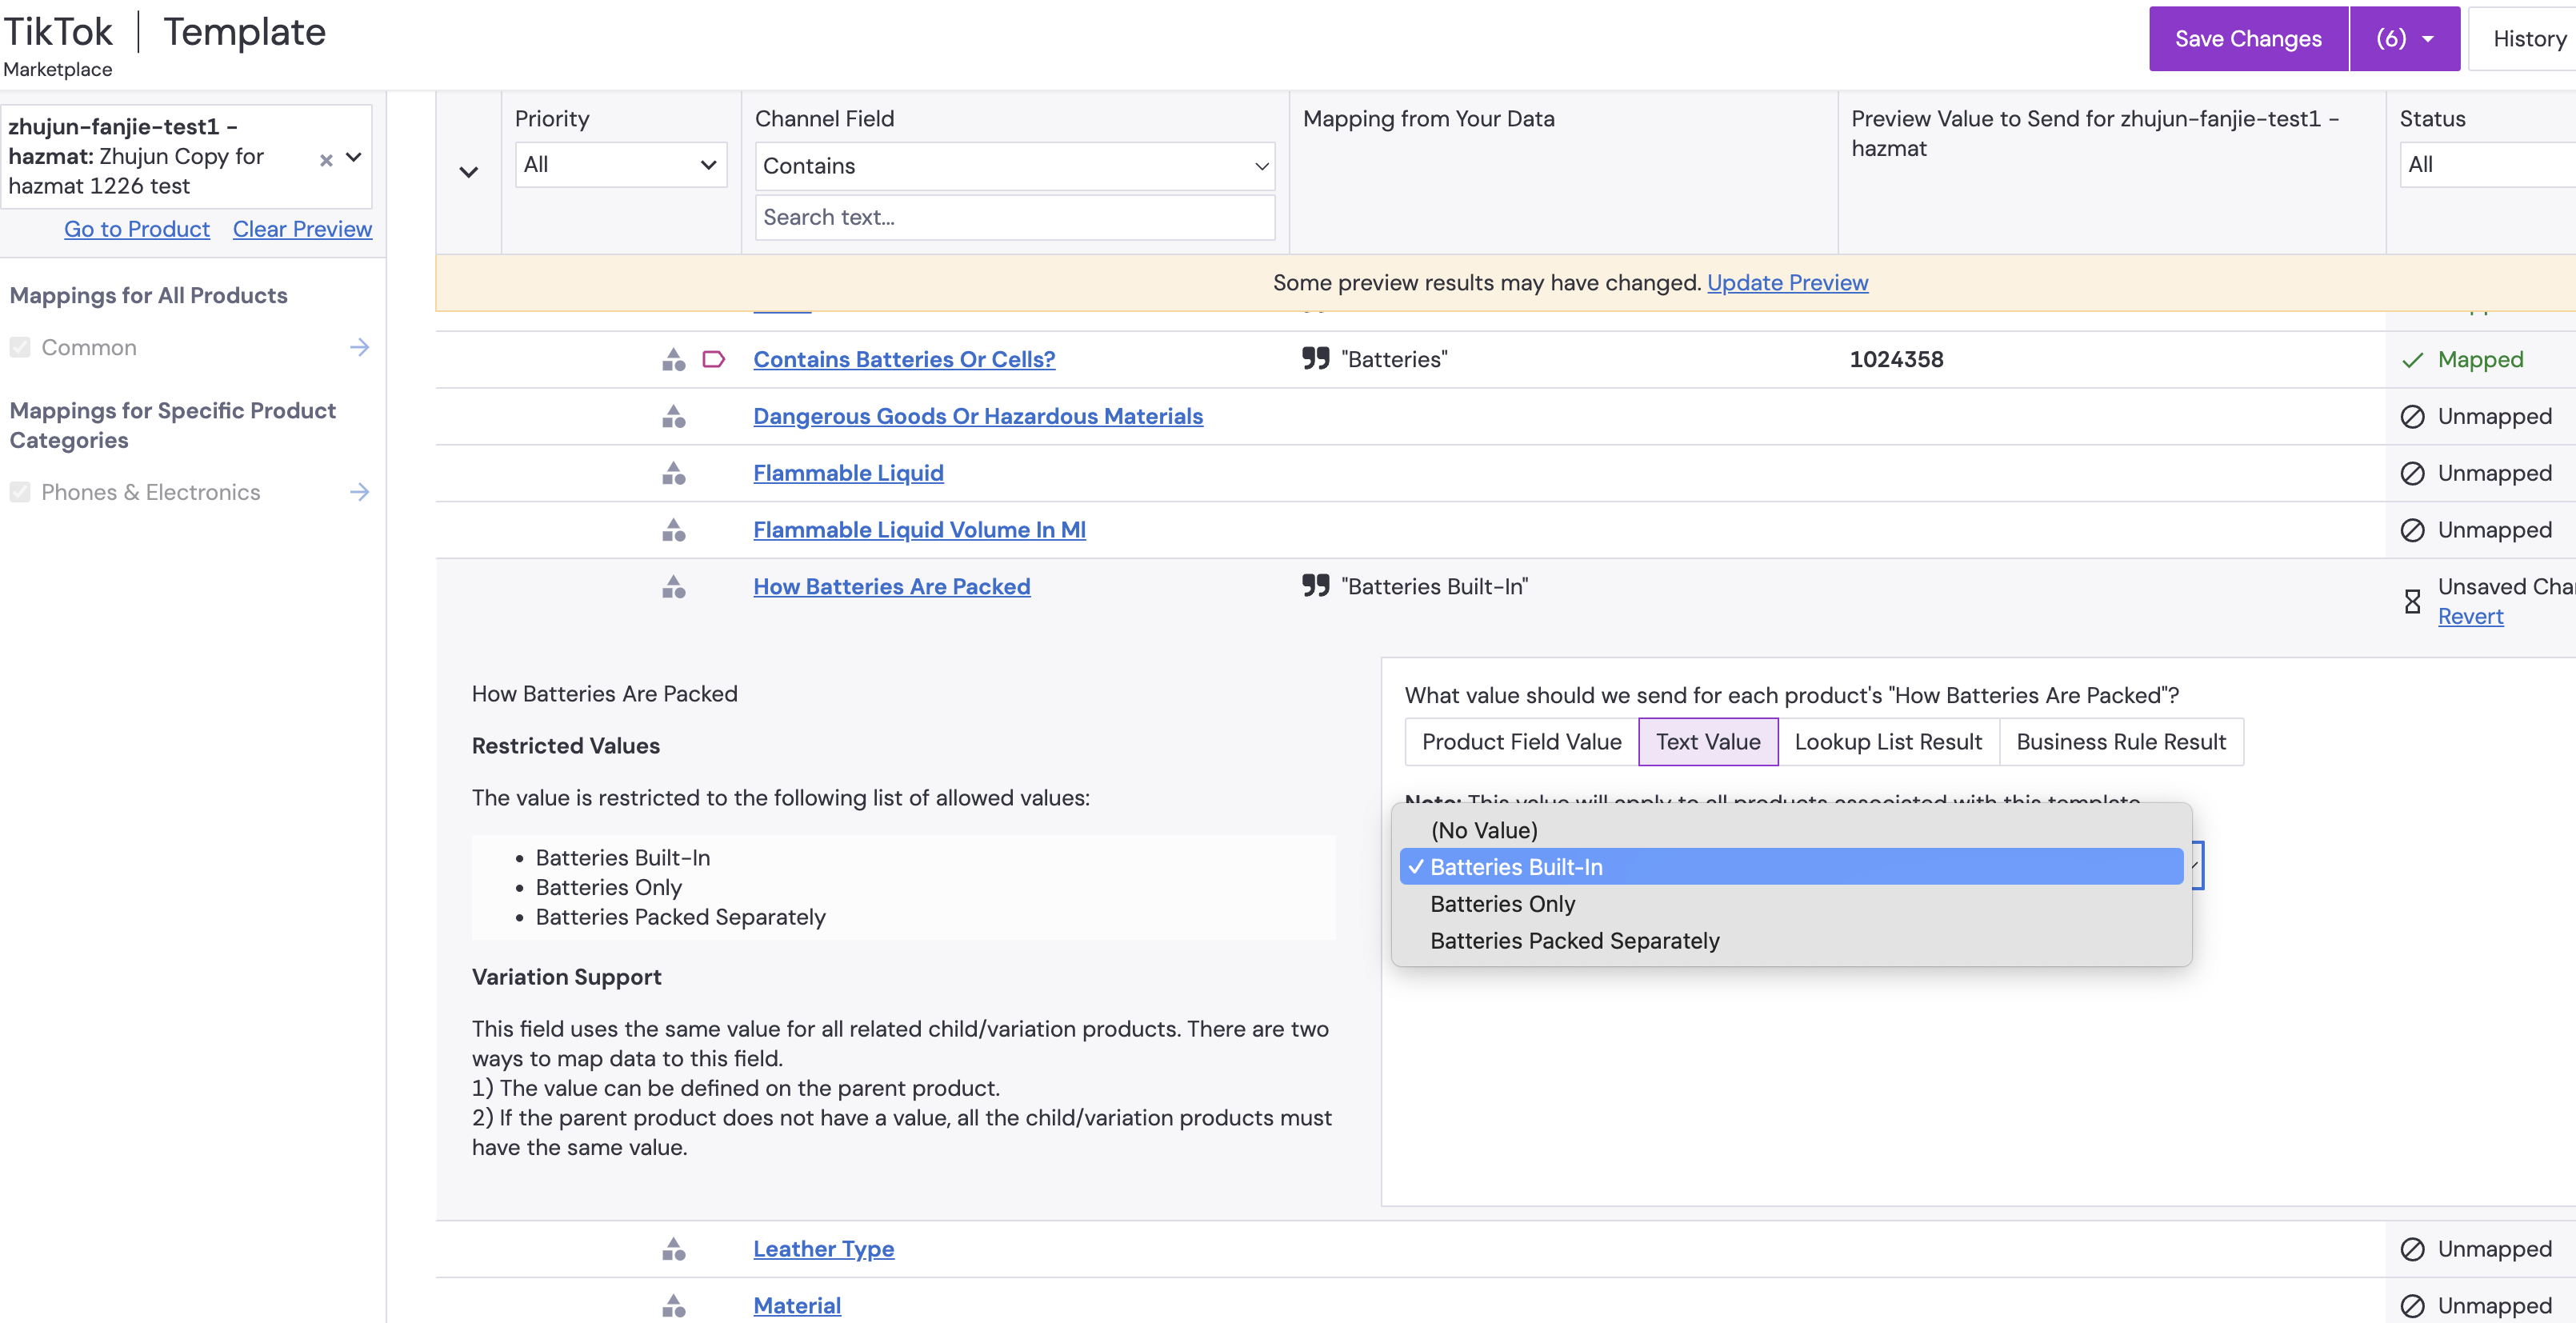Click arrow icon next to Phones & Electronics
Screen dimensions: 2576x1323
(x=360, y=492)
